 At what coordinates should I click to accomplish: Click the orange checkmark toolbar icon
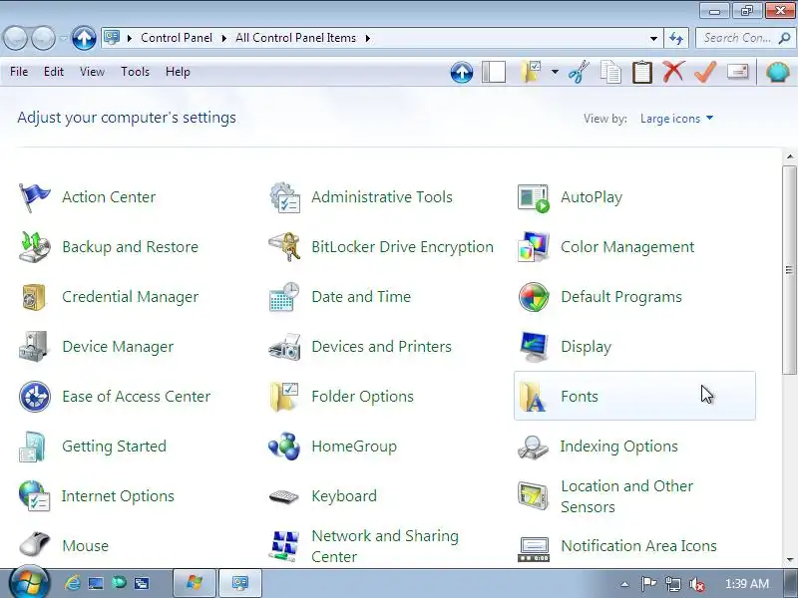tap(705, 72)
